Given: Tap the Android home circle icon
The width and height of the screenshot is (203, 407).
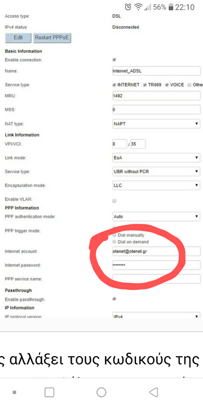Looking at the screenshot, I should (x=101, y=392).
